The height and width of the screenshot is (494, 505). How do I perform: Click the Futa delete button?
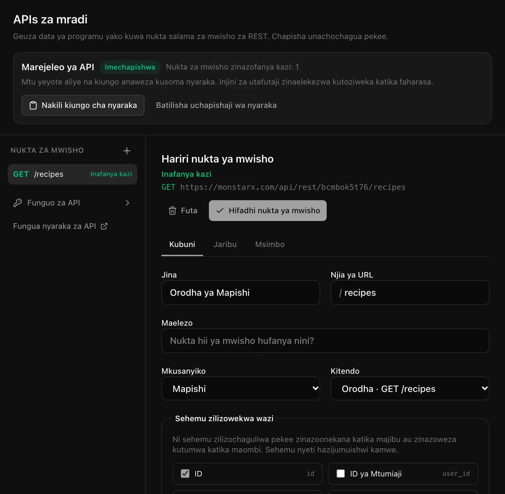(x=183, y=211)
